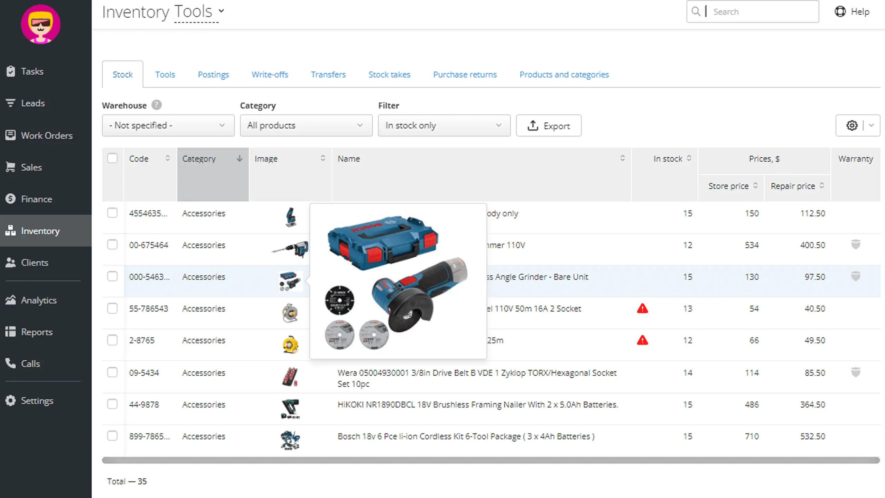Open Analytics section
Image resolution: width=885 pixels, height=498 pixels.
coord(31,300)
